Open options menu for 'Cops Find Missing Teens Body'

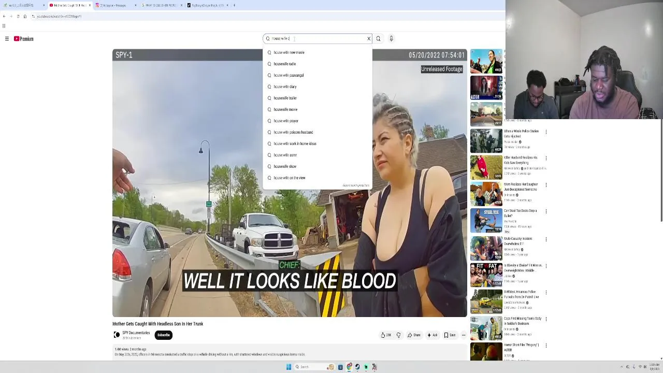pos(546,319)
